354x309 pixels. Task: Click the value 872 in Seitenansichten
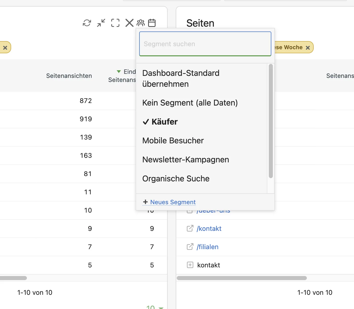click(86, 101)
